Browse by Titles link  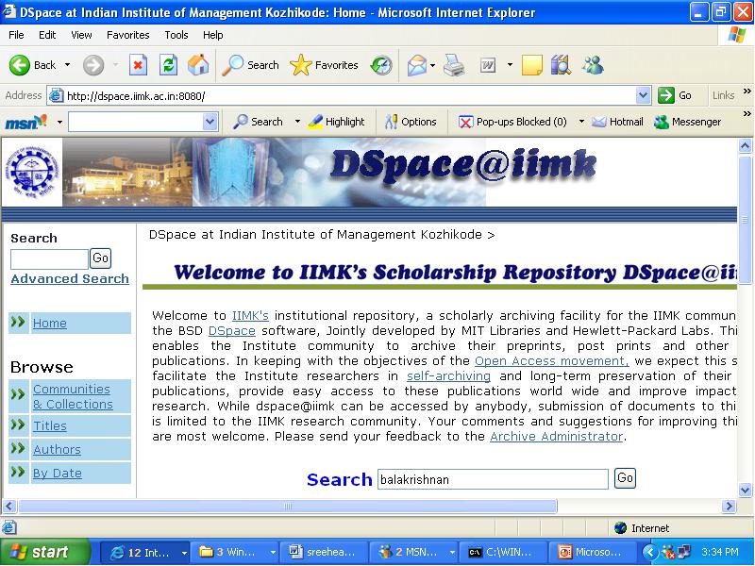tap(50, 426)
